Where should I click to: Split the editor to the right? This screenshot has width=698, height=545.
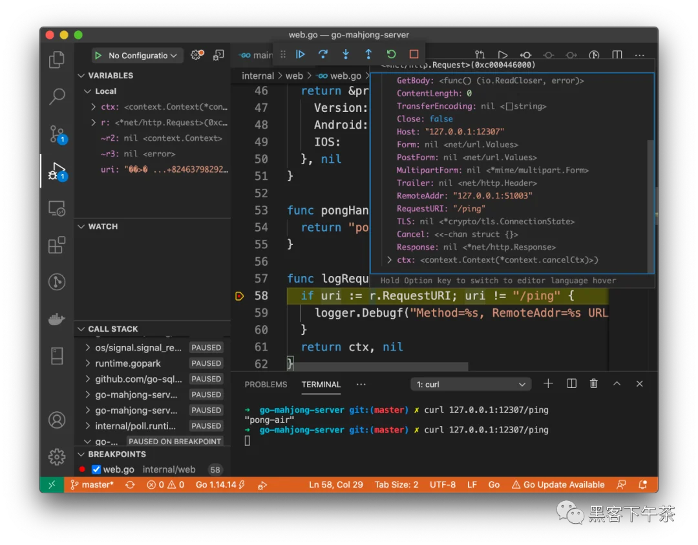click(617, 55)
